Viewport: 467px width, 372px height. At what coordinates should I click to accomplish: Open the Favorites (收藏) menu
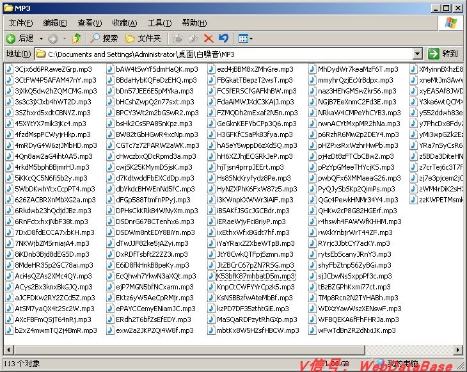coord(125,23)
